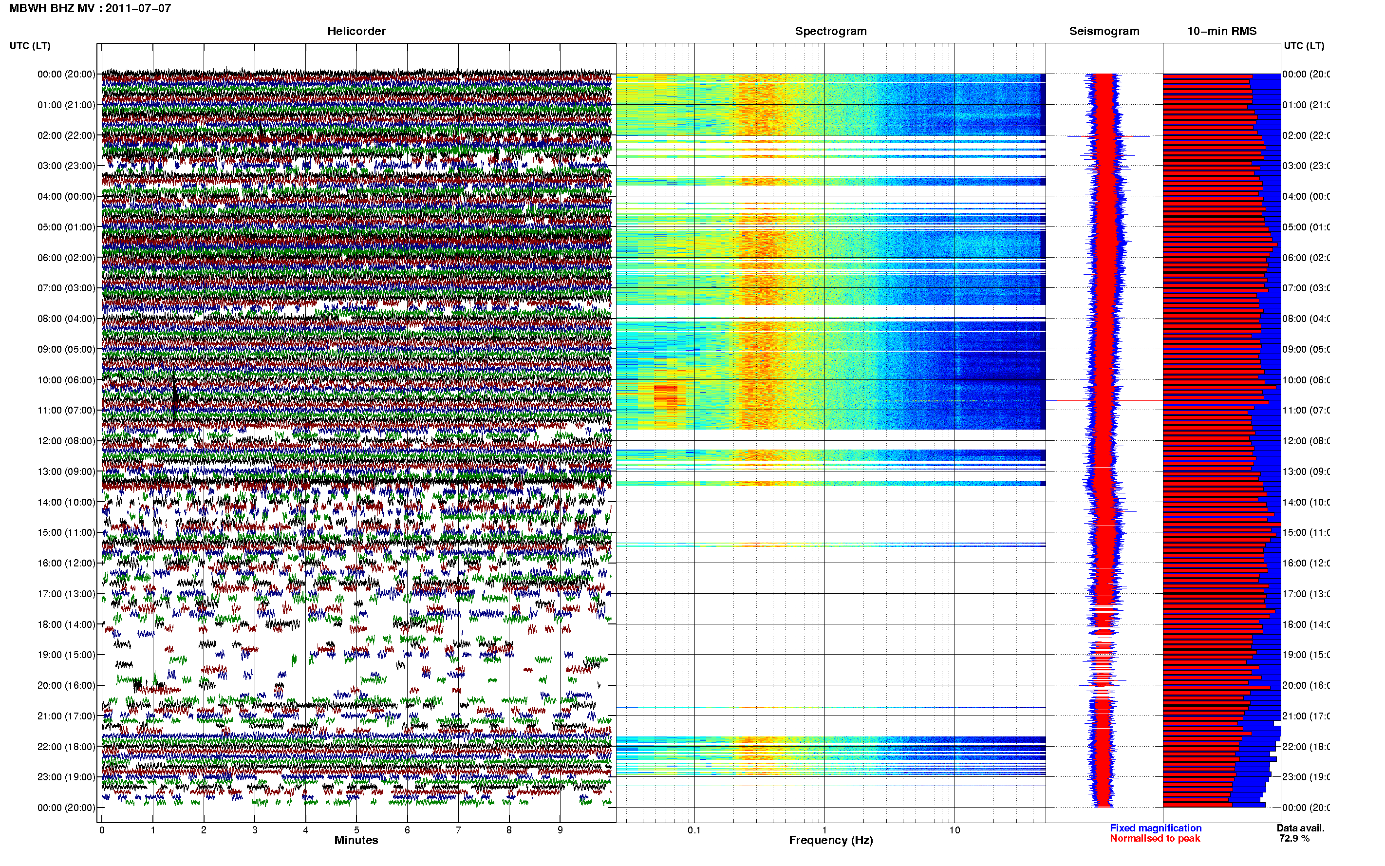The height and width of the screenshot is (866, 1385).
Task: Click the red low-frequency patch in spectrogram near 10:30
Action: (666, 397)
